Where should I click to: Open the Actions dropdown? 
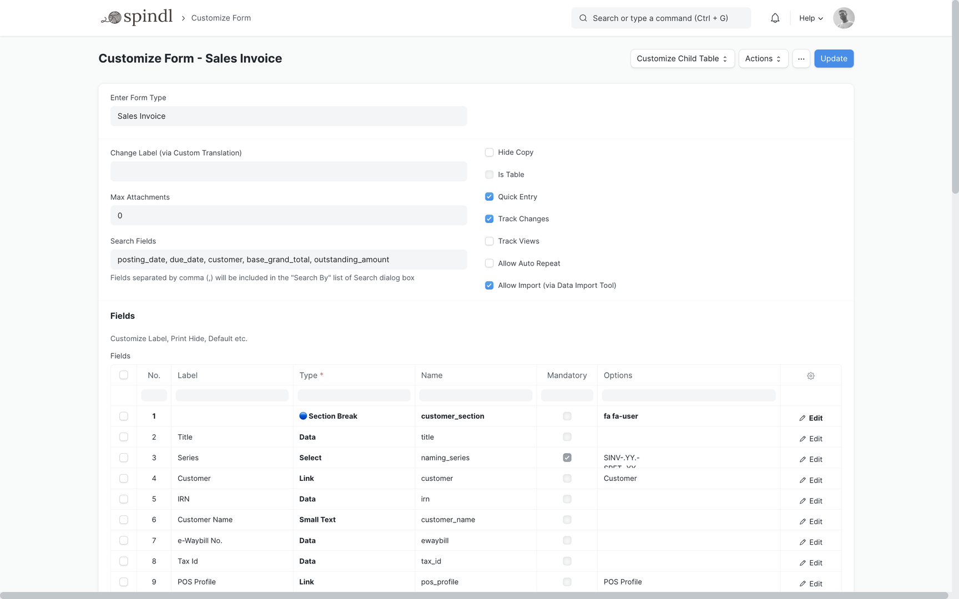(763, 58)
